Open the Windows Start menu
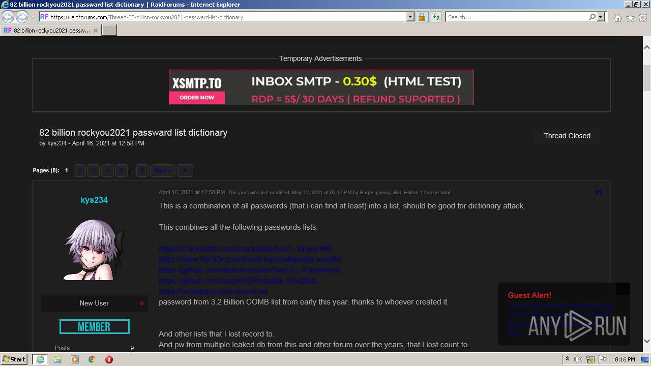This screenshot has height=366, width=651. point(15,359)
